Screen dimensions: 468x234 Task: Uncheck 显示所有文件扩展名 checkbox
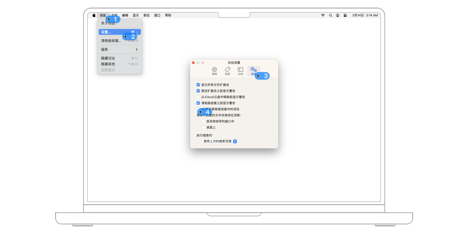pos(198,85)
